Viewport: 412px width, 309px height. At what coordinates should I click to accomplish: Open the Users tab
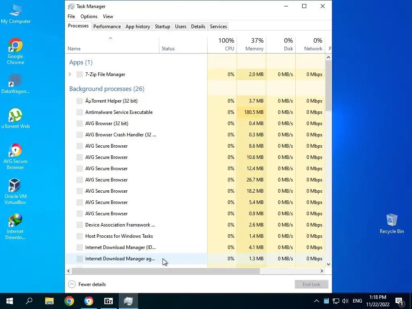pos(181,27)
